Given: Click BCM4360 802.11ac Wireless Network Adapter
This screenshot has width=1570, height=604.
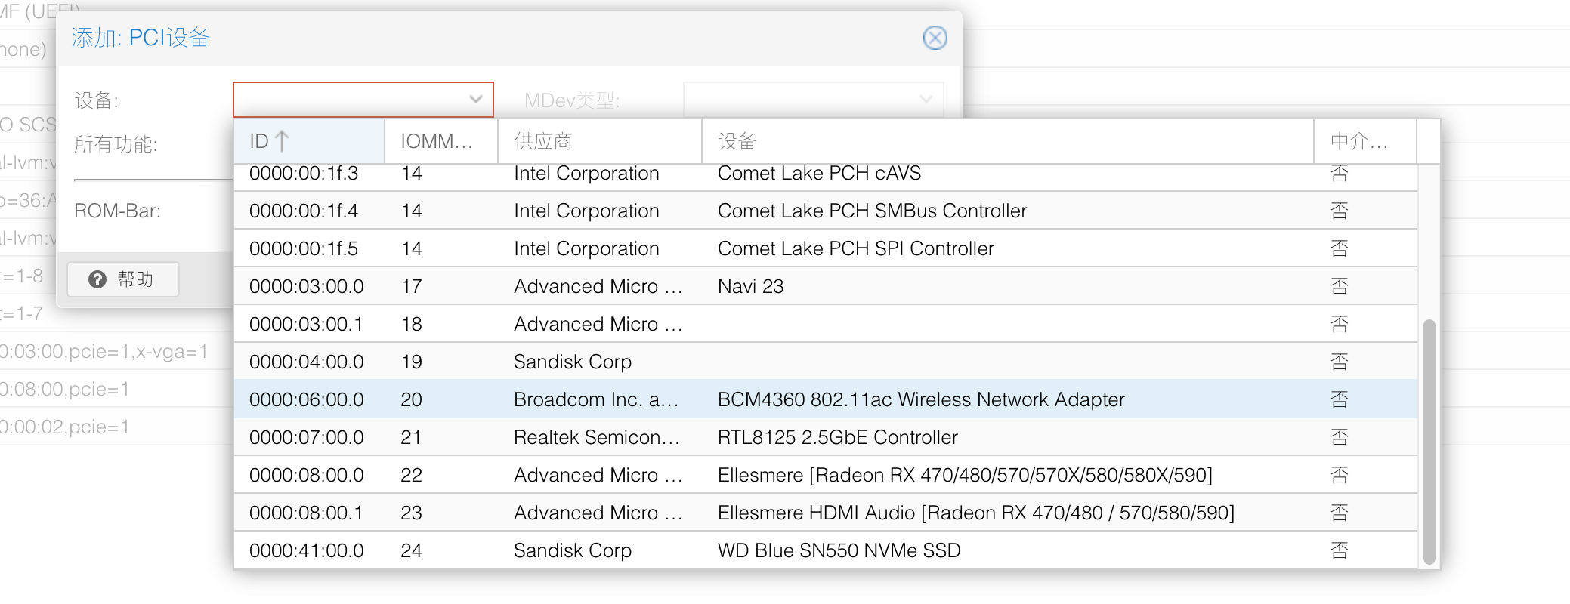Looking at the screenshot, I should [x=921, y=399].
